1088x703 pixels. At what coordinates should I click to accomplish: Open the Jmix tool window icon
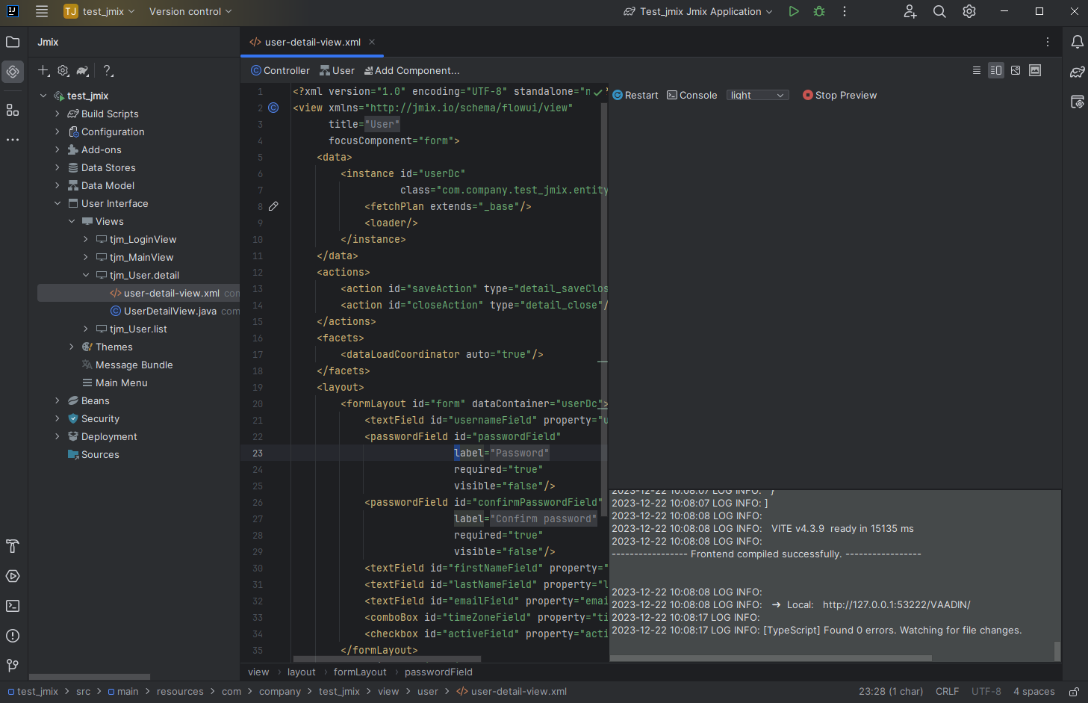pos(13,72)
